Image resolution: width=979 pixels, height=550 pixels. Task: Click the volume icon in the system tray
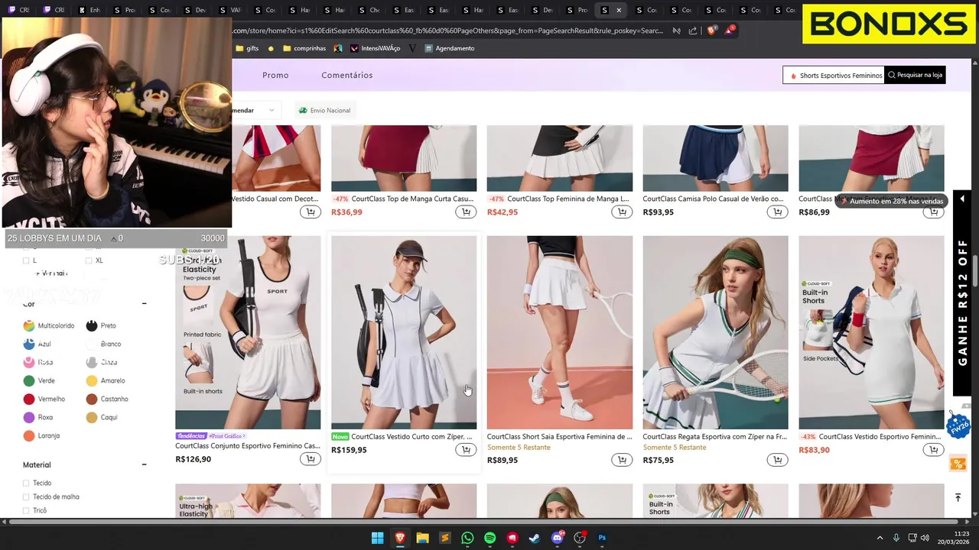[925, 538]
